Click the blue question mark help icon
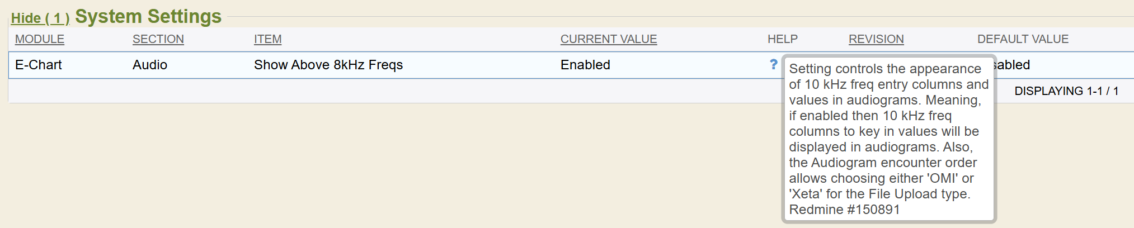This screenshot has width=1134, height=228. click(x=773, y=64)
